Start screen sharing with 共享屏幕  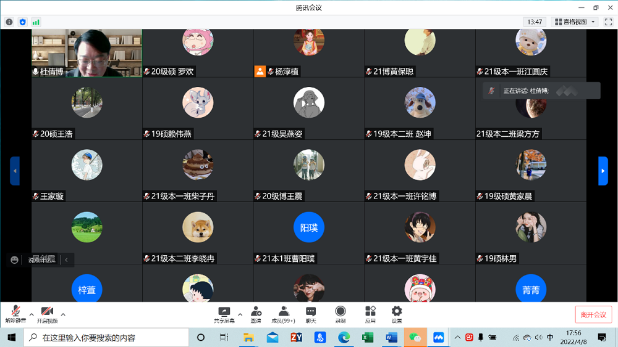[x=224, y=314]
